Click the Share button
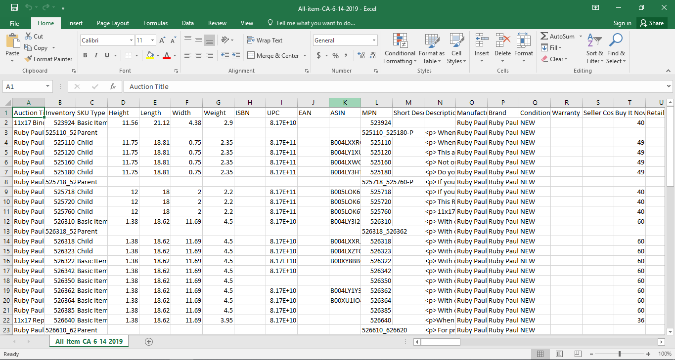 (x=651, y=23)
